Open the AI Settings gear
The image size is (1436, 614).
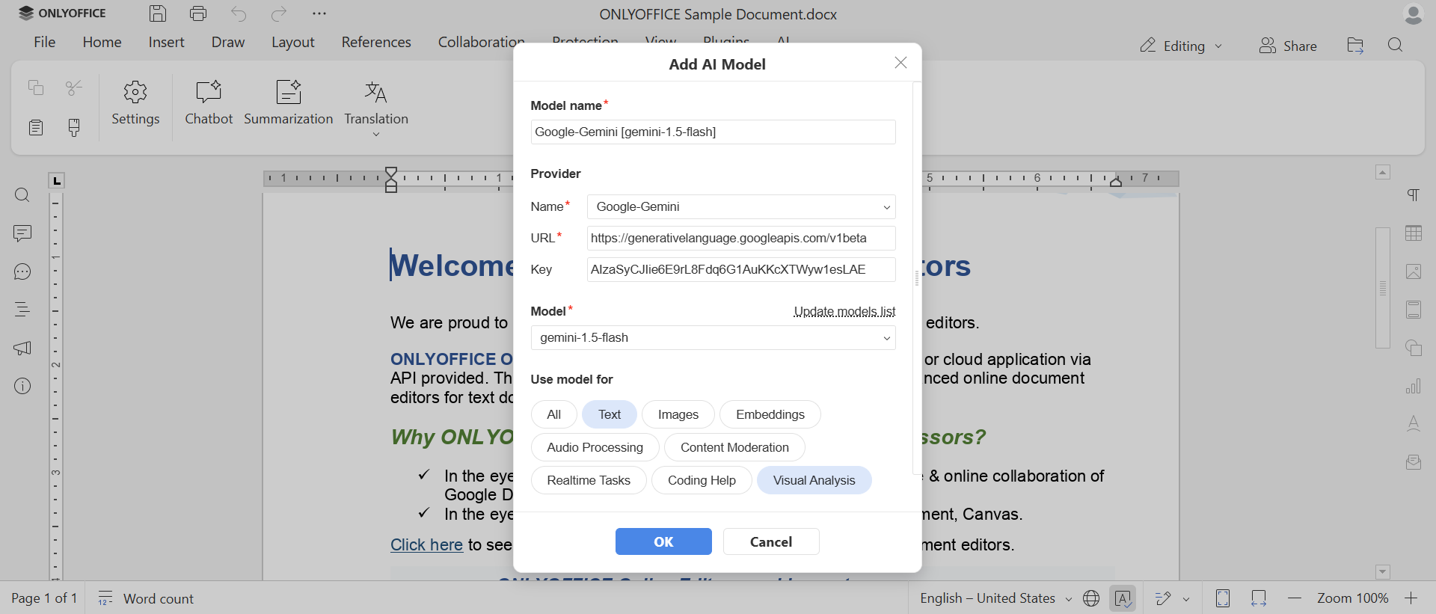click(x=135, y=104)
